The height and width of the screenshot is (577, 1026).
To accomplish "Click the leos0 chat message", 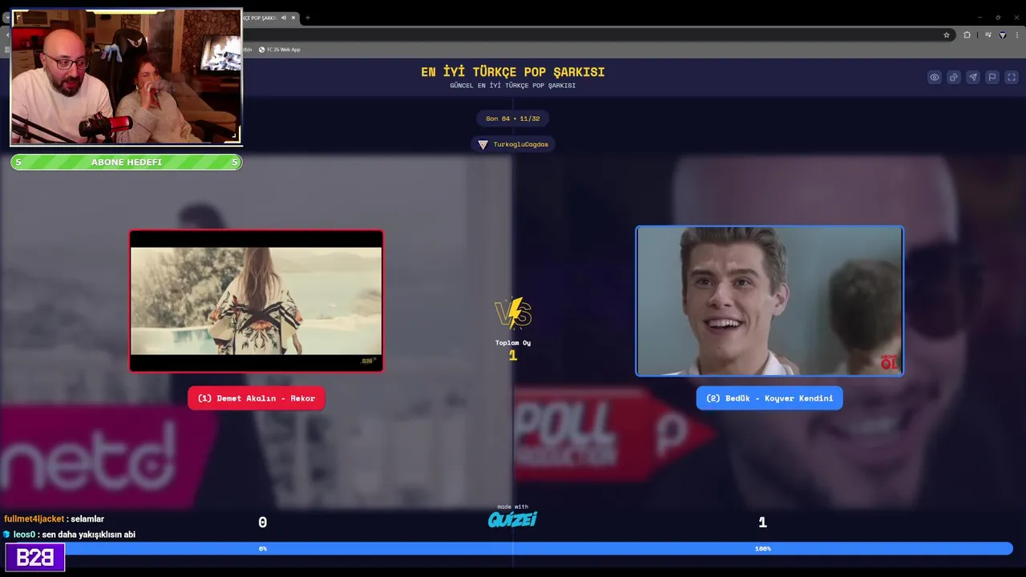I will tap(69, 535).
